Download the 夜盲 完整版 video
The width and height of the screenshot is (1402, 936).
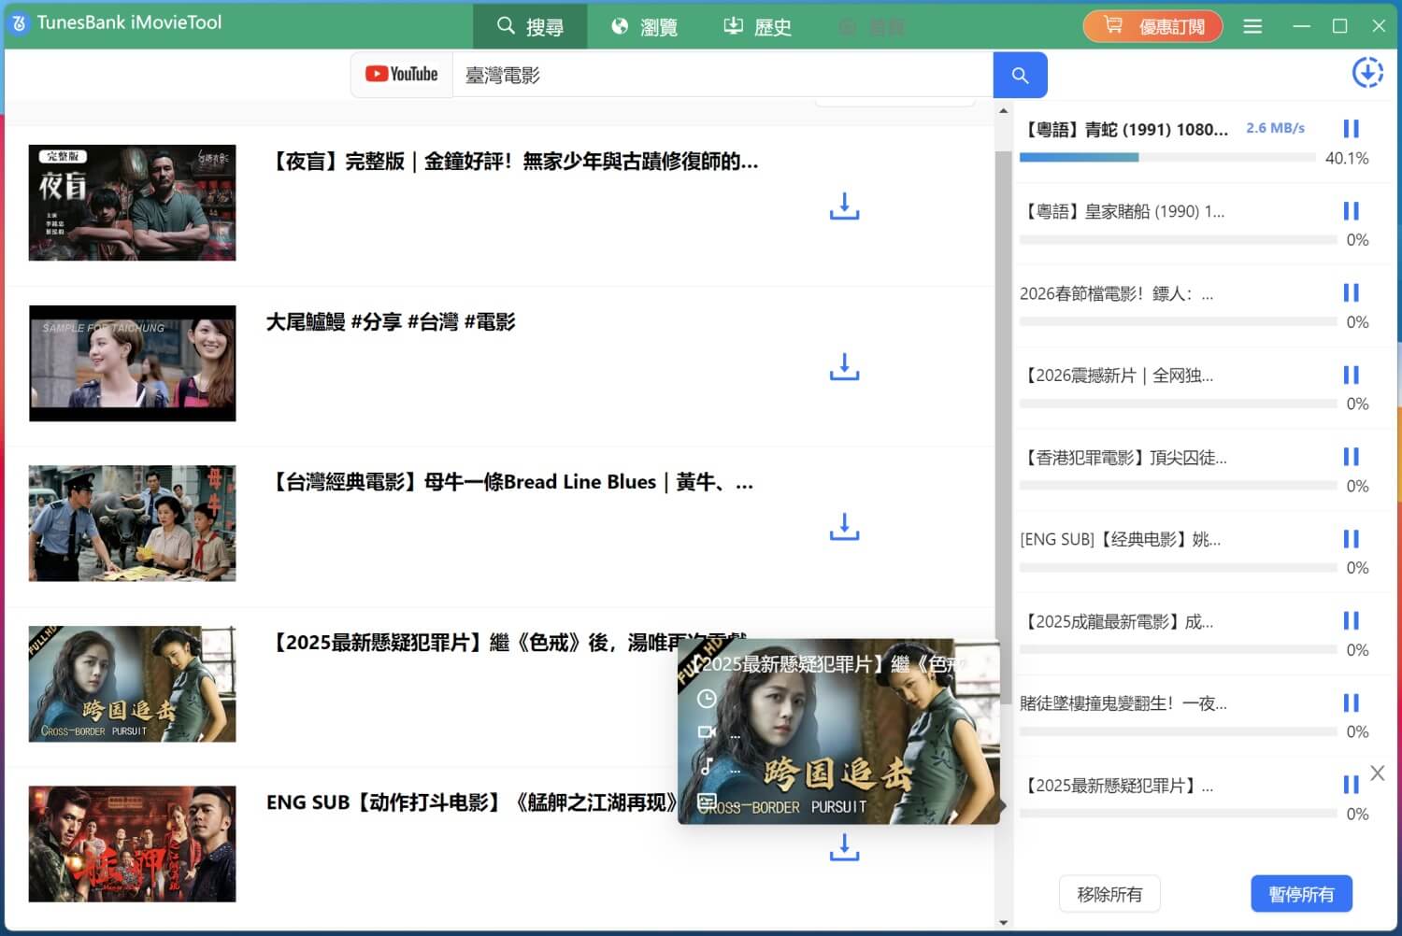pos(844,206)
